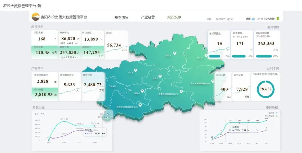Select the 黔南布依族苗族自治州 map pin
This screenshot has width=302, height=153.
pos(181,91)
